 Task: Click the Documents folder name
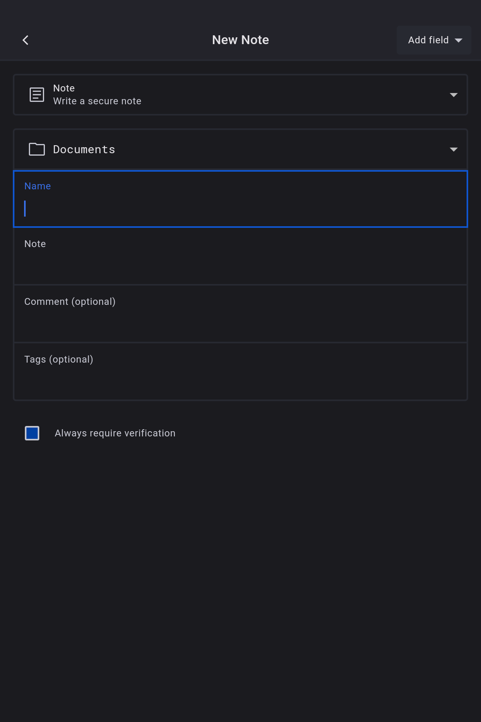[84, 150]
